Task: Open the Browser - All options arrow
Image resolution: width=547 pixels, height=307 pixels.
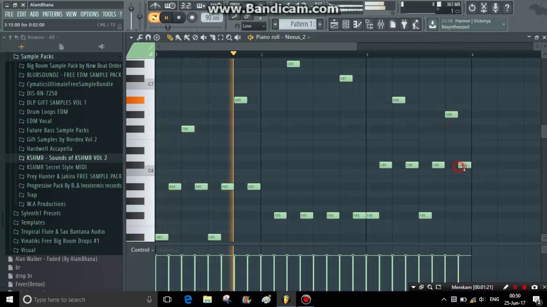Action: [57, 38]
